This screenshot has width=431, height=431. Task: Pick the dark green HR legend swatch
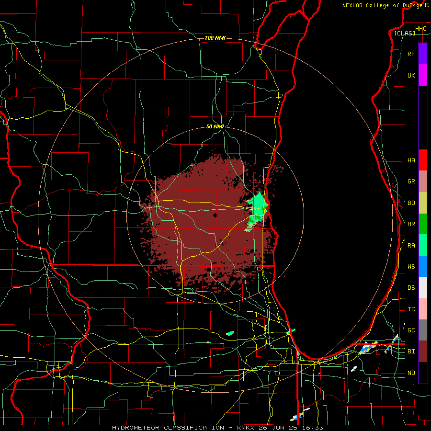click(x=423, y=224)
